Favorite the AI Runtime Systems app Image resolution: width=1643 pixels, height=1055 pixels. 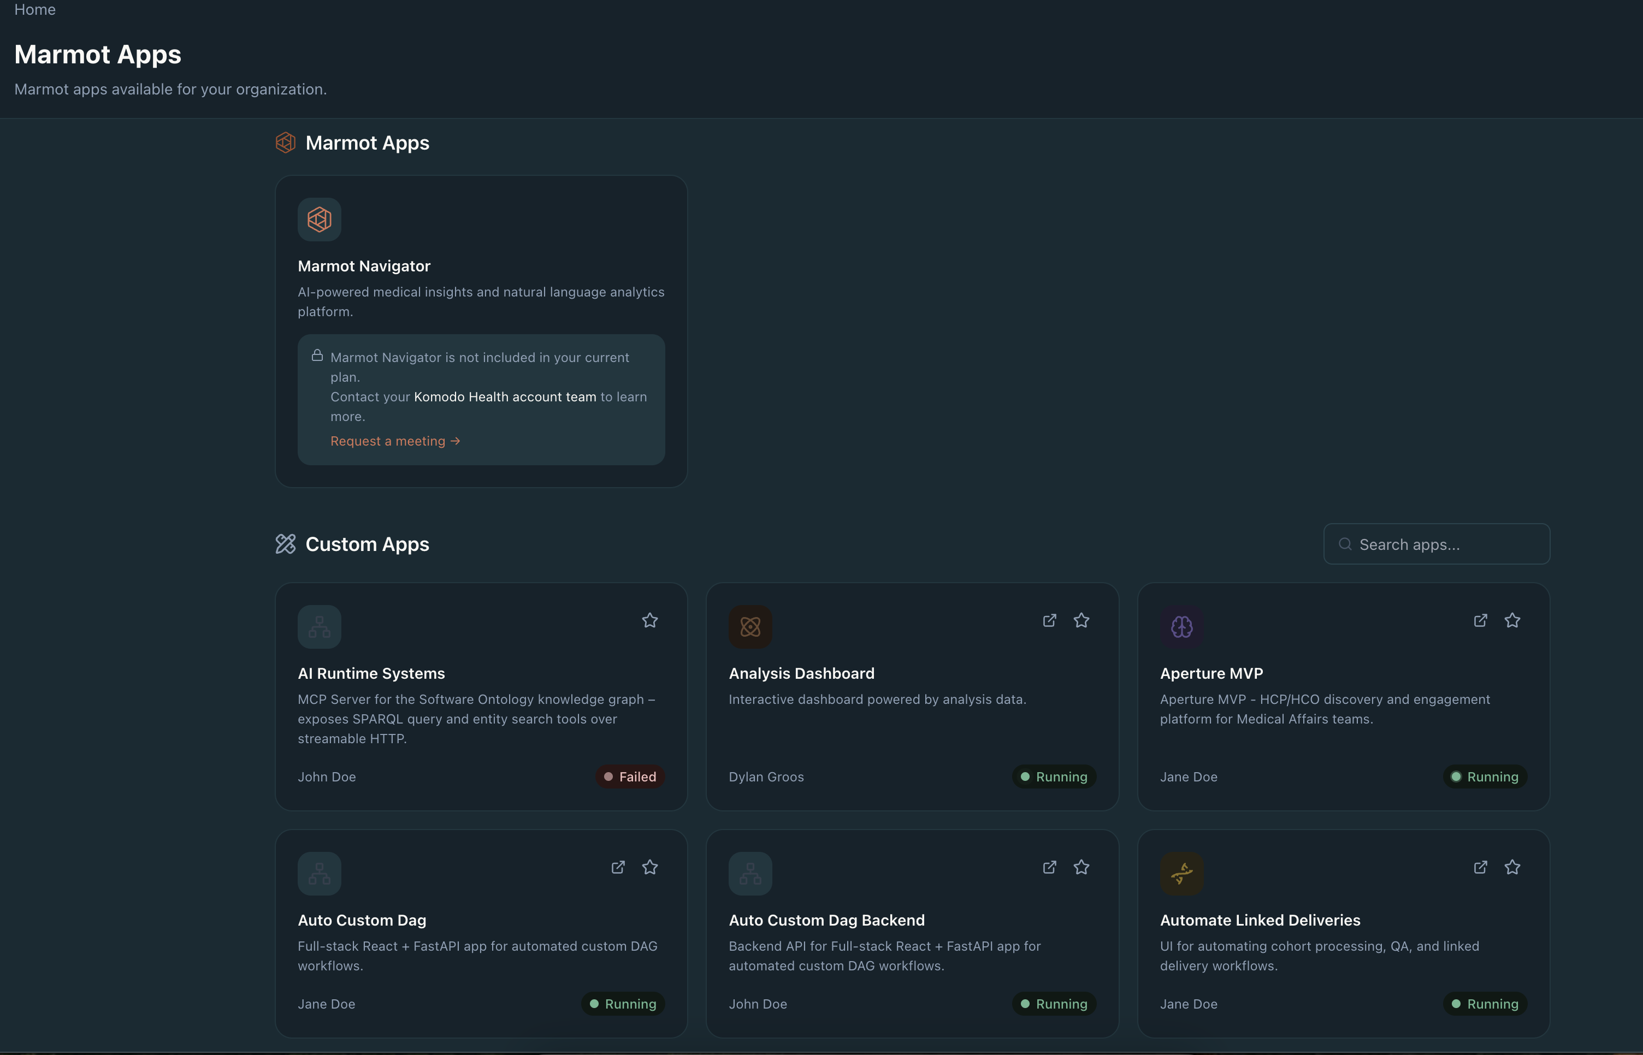pos(650,621)
